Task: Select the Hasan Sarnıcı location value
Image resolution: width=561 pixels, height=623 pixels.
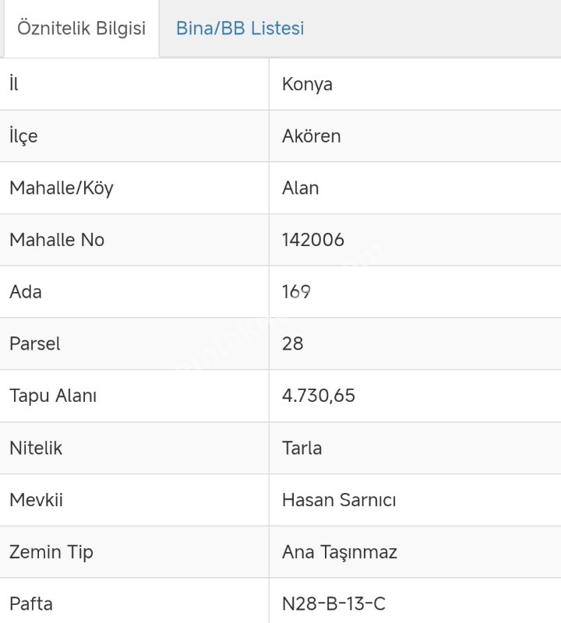Action: click(x=338, y=499)
